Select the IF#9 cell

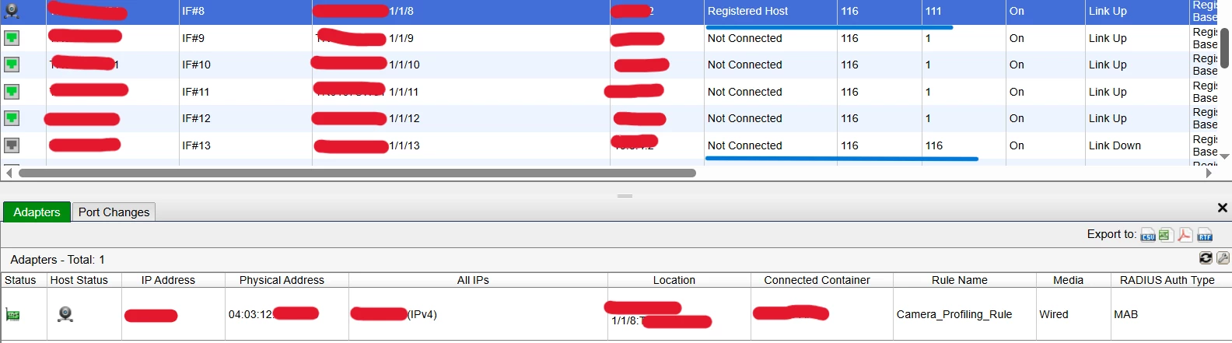click(245, 38)
